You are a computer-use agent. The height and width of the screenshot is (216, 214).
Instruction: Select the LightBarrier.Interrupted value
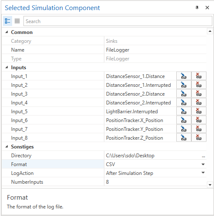[132, 112]
